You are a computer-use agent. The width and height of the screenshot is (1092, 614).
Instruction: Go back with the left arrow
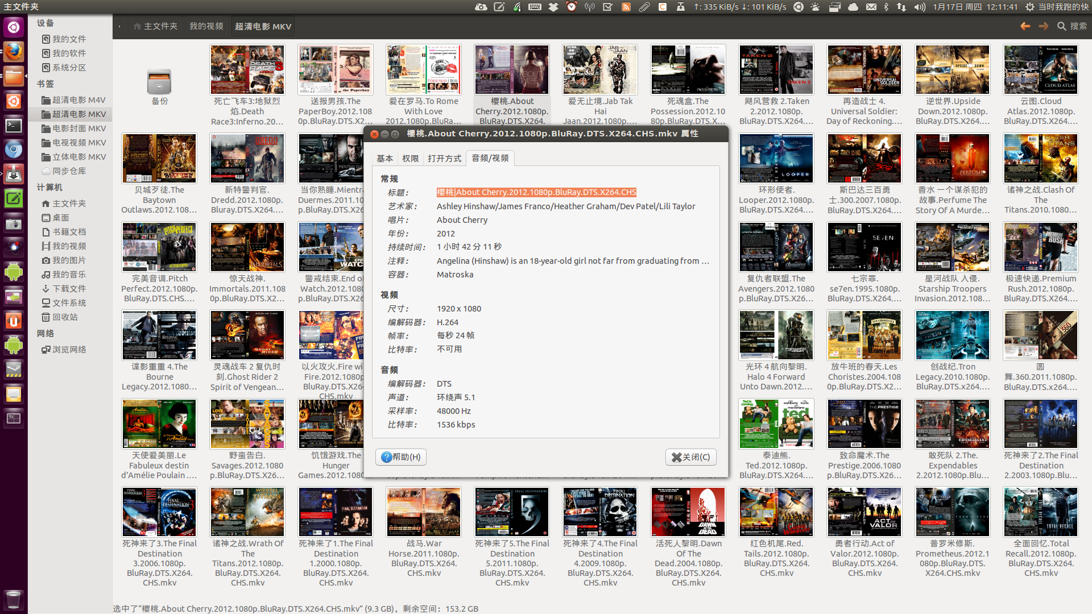(x=1025, y=26)
